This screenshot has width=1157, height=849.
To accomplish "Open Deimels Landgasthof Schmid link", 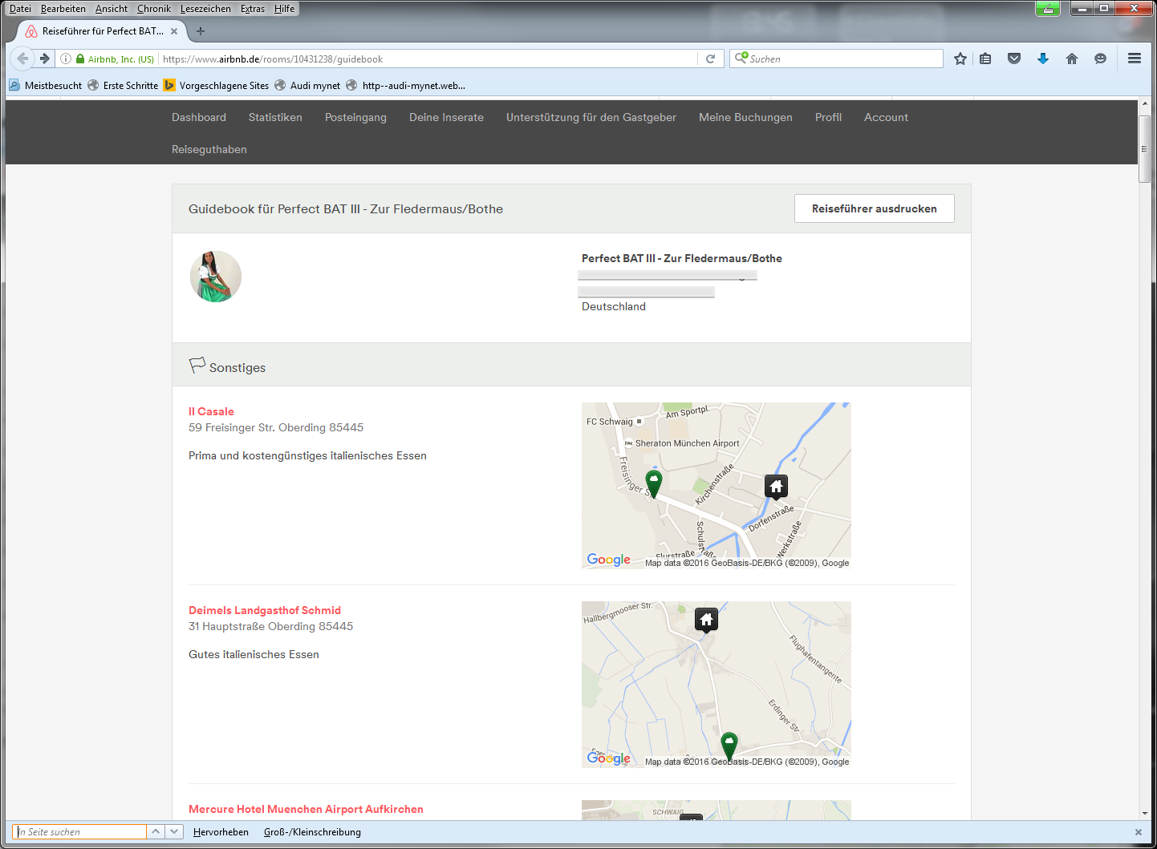I will pos(265,610).
